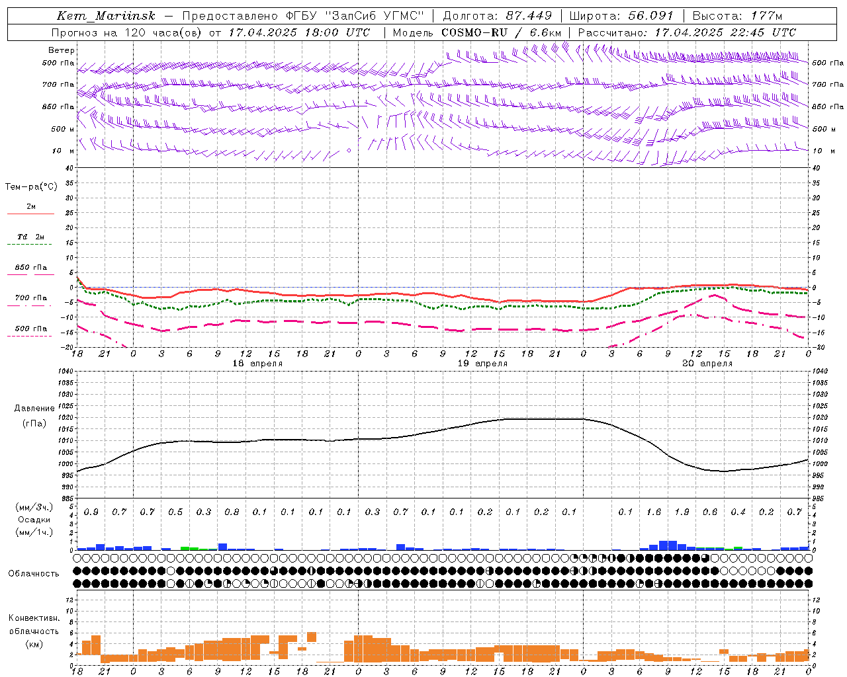Click the Широта: 56.091 value
Viewport: 847px width, 677px height.
point(621,16)
